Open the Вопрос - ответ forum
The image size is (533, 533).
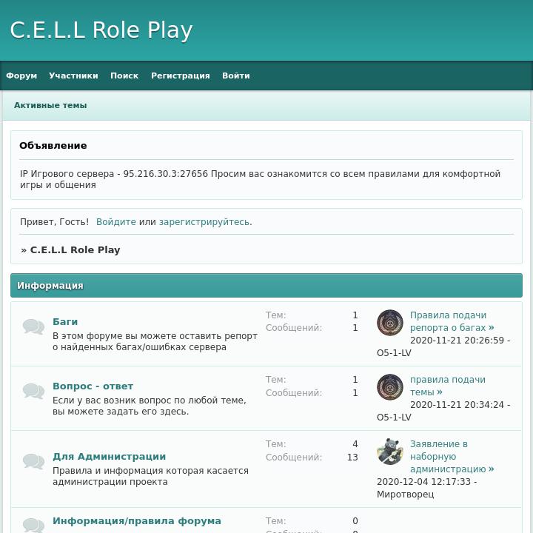[93, 386]
